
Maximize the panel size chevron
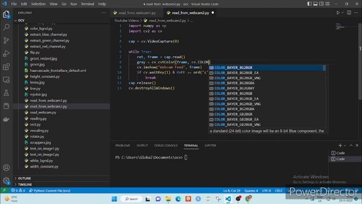tap(351, 145)
